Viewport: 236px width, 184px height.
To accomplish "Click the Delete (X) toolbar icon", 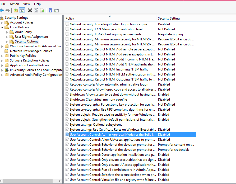I will point(30,11).
